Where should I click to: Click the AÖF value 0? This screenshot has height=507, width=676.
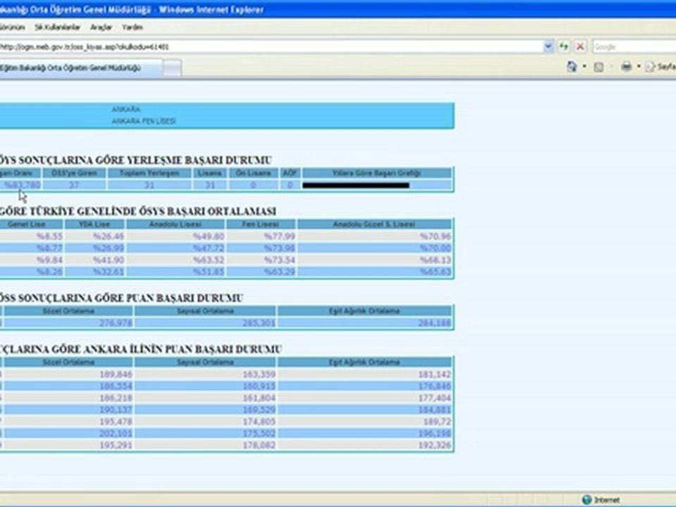click(290, 185)
